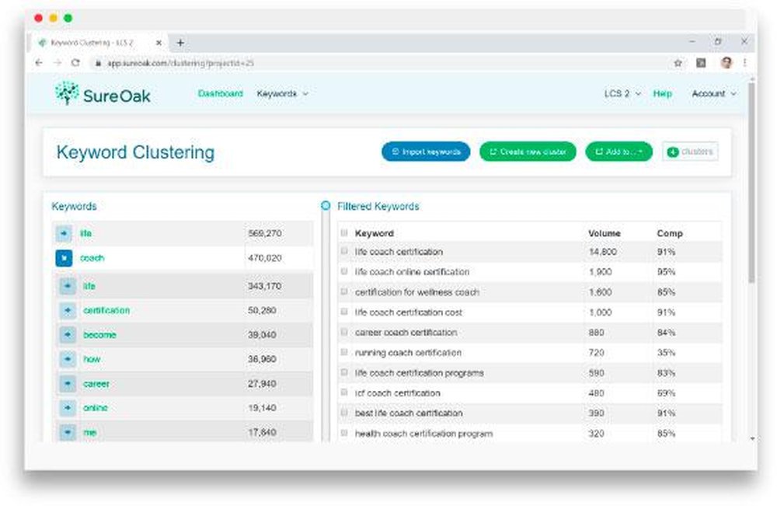This screenshot has width=777, height=506.
Task: Check 'life coach certification cost' row
Action: [x=344, y=312]
